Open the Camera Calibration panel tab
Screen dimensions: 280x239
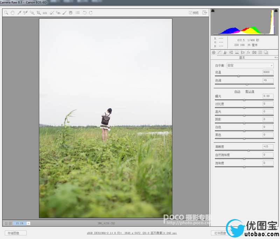pos(254,52)
